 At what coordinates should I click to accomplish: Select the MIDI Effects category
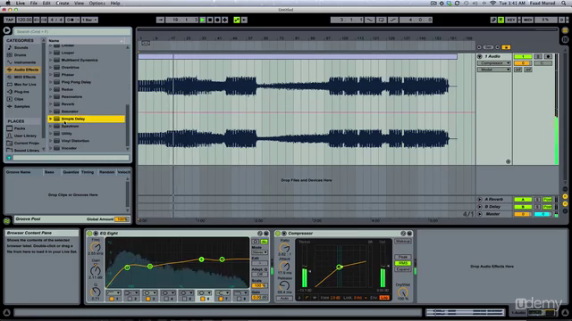pyautogui.click(x=25, y=77)
